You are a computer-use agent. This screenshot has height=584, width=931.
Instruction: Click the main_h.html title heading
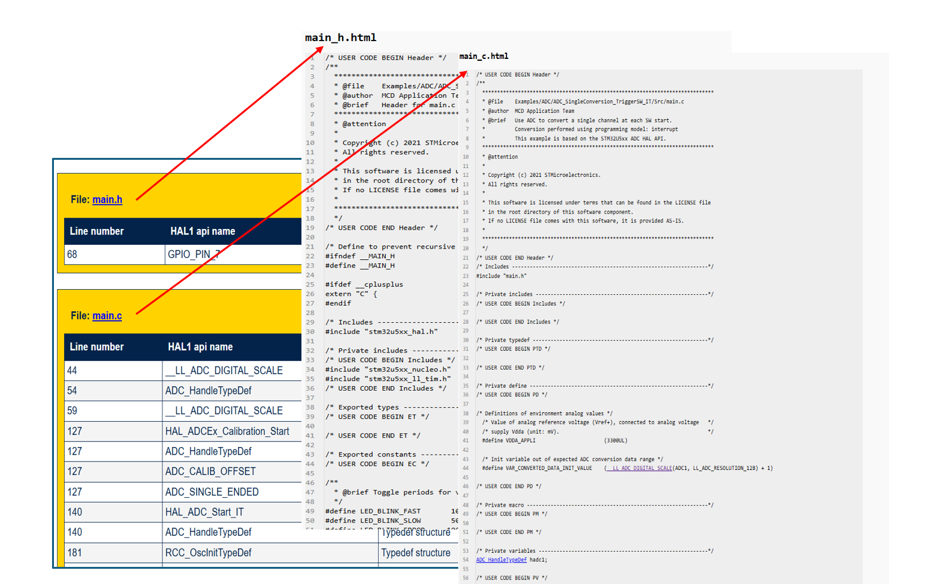(341, 38)
